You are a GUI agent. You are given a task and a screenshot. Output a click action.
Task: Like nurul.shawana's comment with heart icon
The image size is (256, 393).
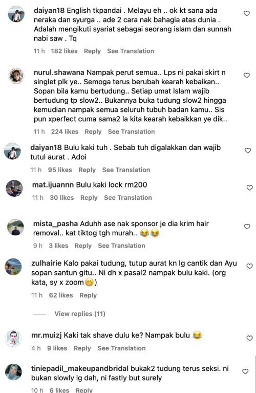(x=246, y=76)
